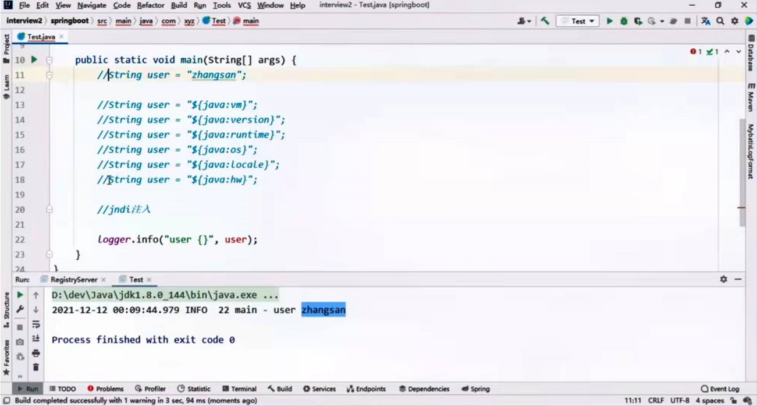Start debugging with the bug icon

624,21
